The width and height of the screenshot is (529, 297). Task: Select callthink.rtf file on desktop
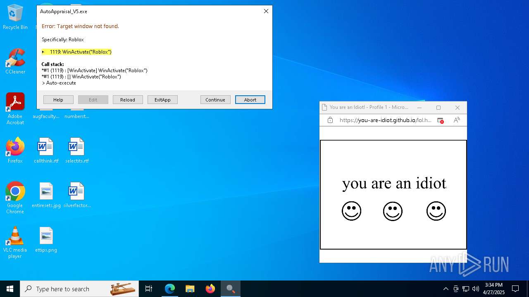click(x=46, y=151)
